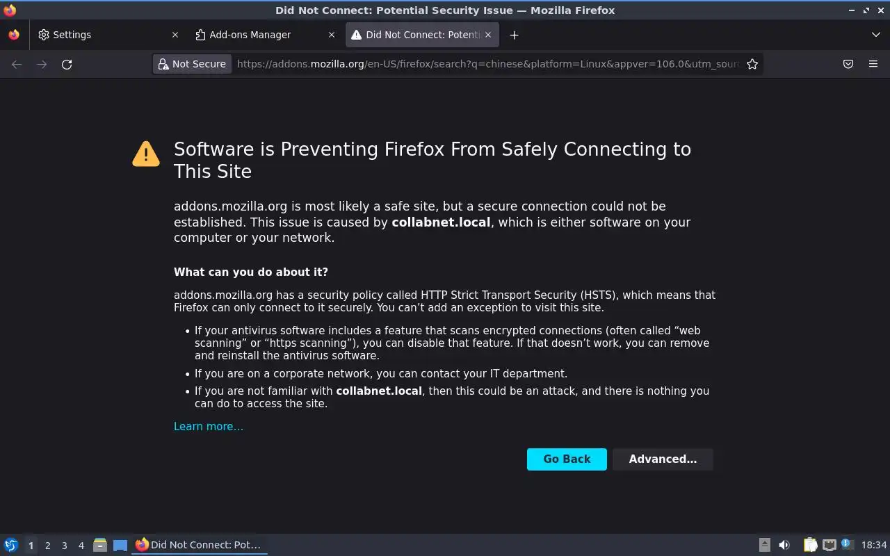Open the Firefox application hamburger menu
Image resolution: width=890 pixels, height=556 pixels.
(873, 64)
